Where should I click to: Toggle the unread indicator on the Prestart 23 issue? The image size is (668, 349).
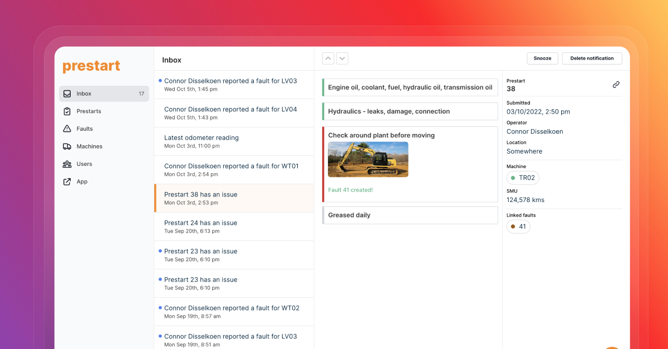(x=160, y=250)
